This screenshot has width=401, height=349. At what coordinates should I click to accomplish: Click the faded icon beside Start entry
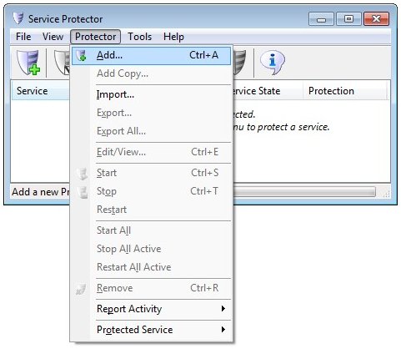[82, 173]
